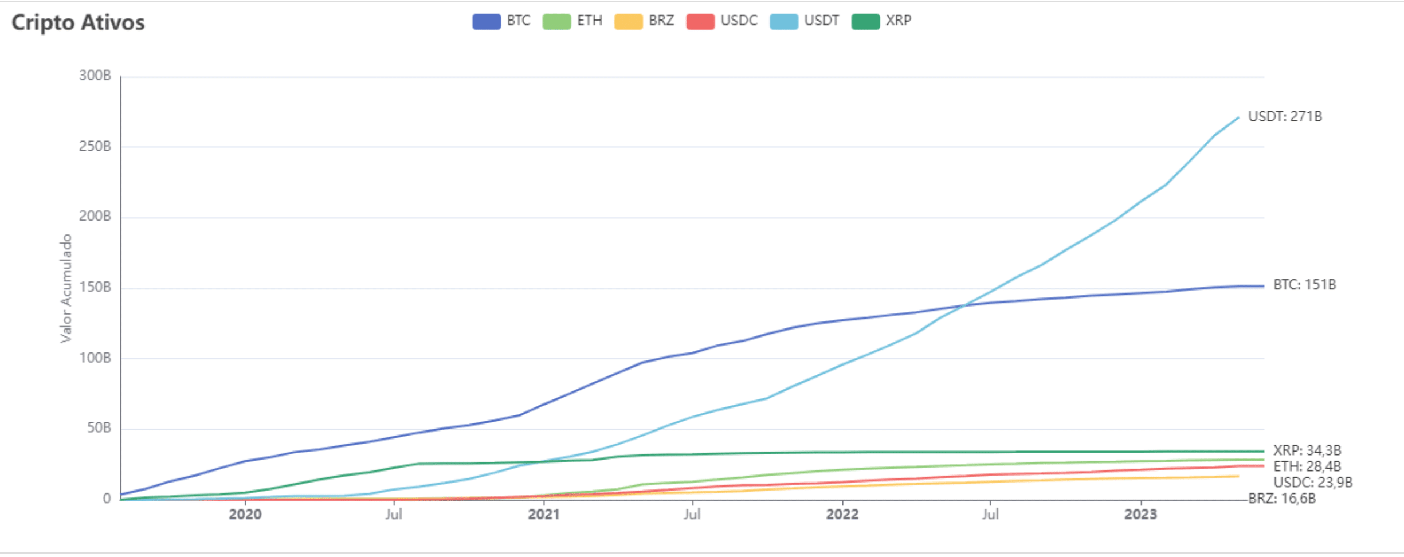Viewport: 1404px width, 557px height.
Task: Hide the XRP series via legend label
Action: point(898,21)
